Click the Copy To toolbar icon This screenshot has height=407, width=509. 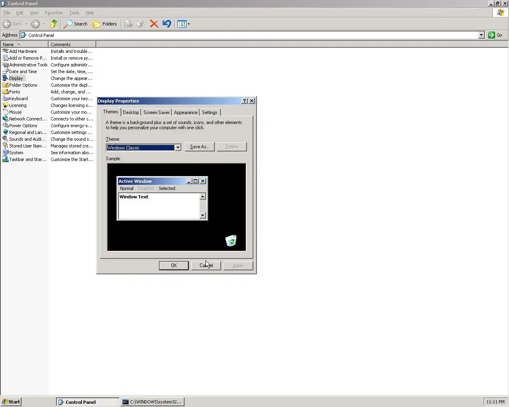tap(141, 24)
